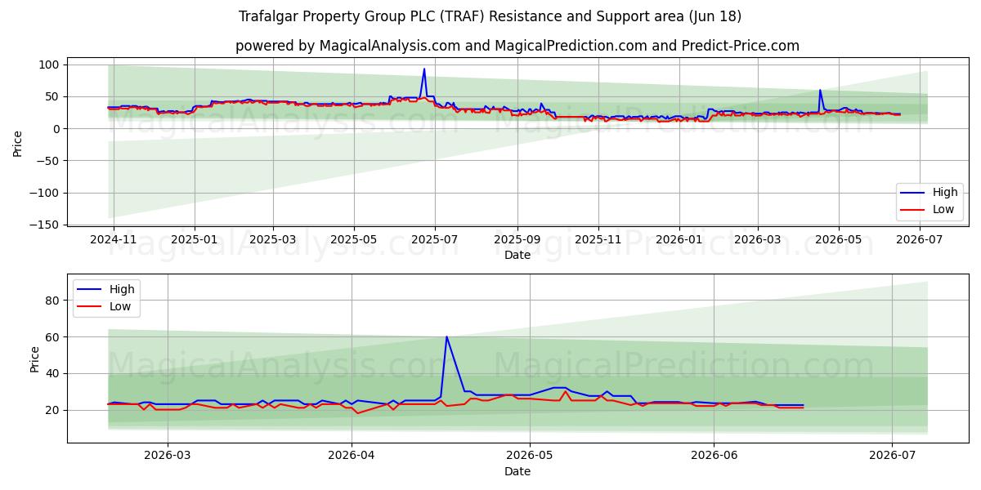Click the '2025-05' date tick label
This screenshot has width=981, height=490.
353,239
